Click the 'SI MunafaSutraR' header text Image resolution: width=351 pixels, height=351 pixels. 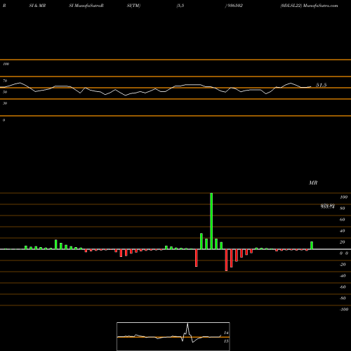pyautogui.click(x=86, y=6)
